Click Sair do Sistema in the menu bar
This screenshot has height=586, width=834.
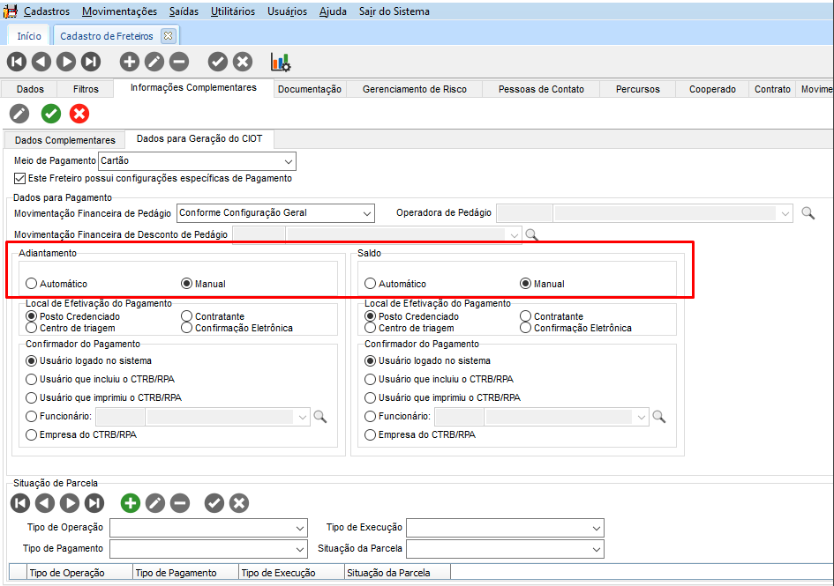click(394, 11)
